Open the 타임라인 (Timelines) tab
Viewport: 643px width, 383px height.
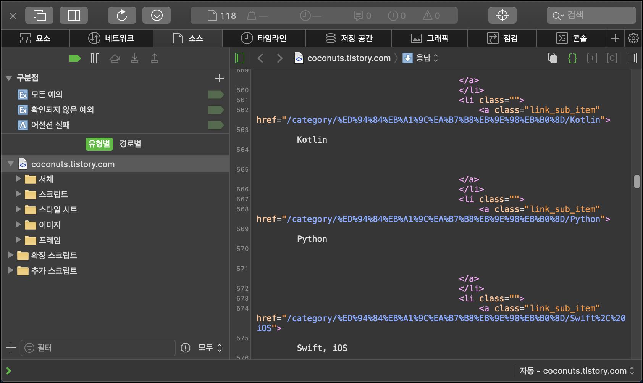click(x=264, y=38)
